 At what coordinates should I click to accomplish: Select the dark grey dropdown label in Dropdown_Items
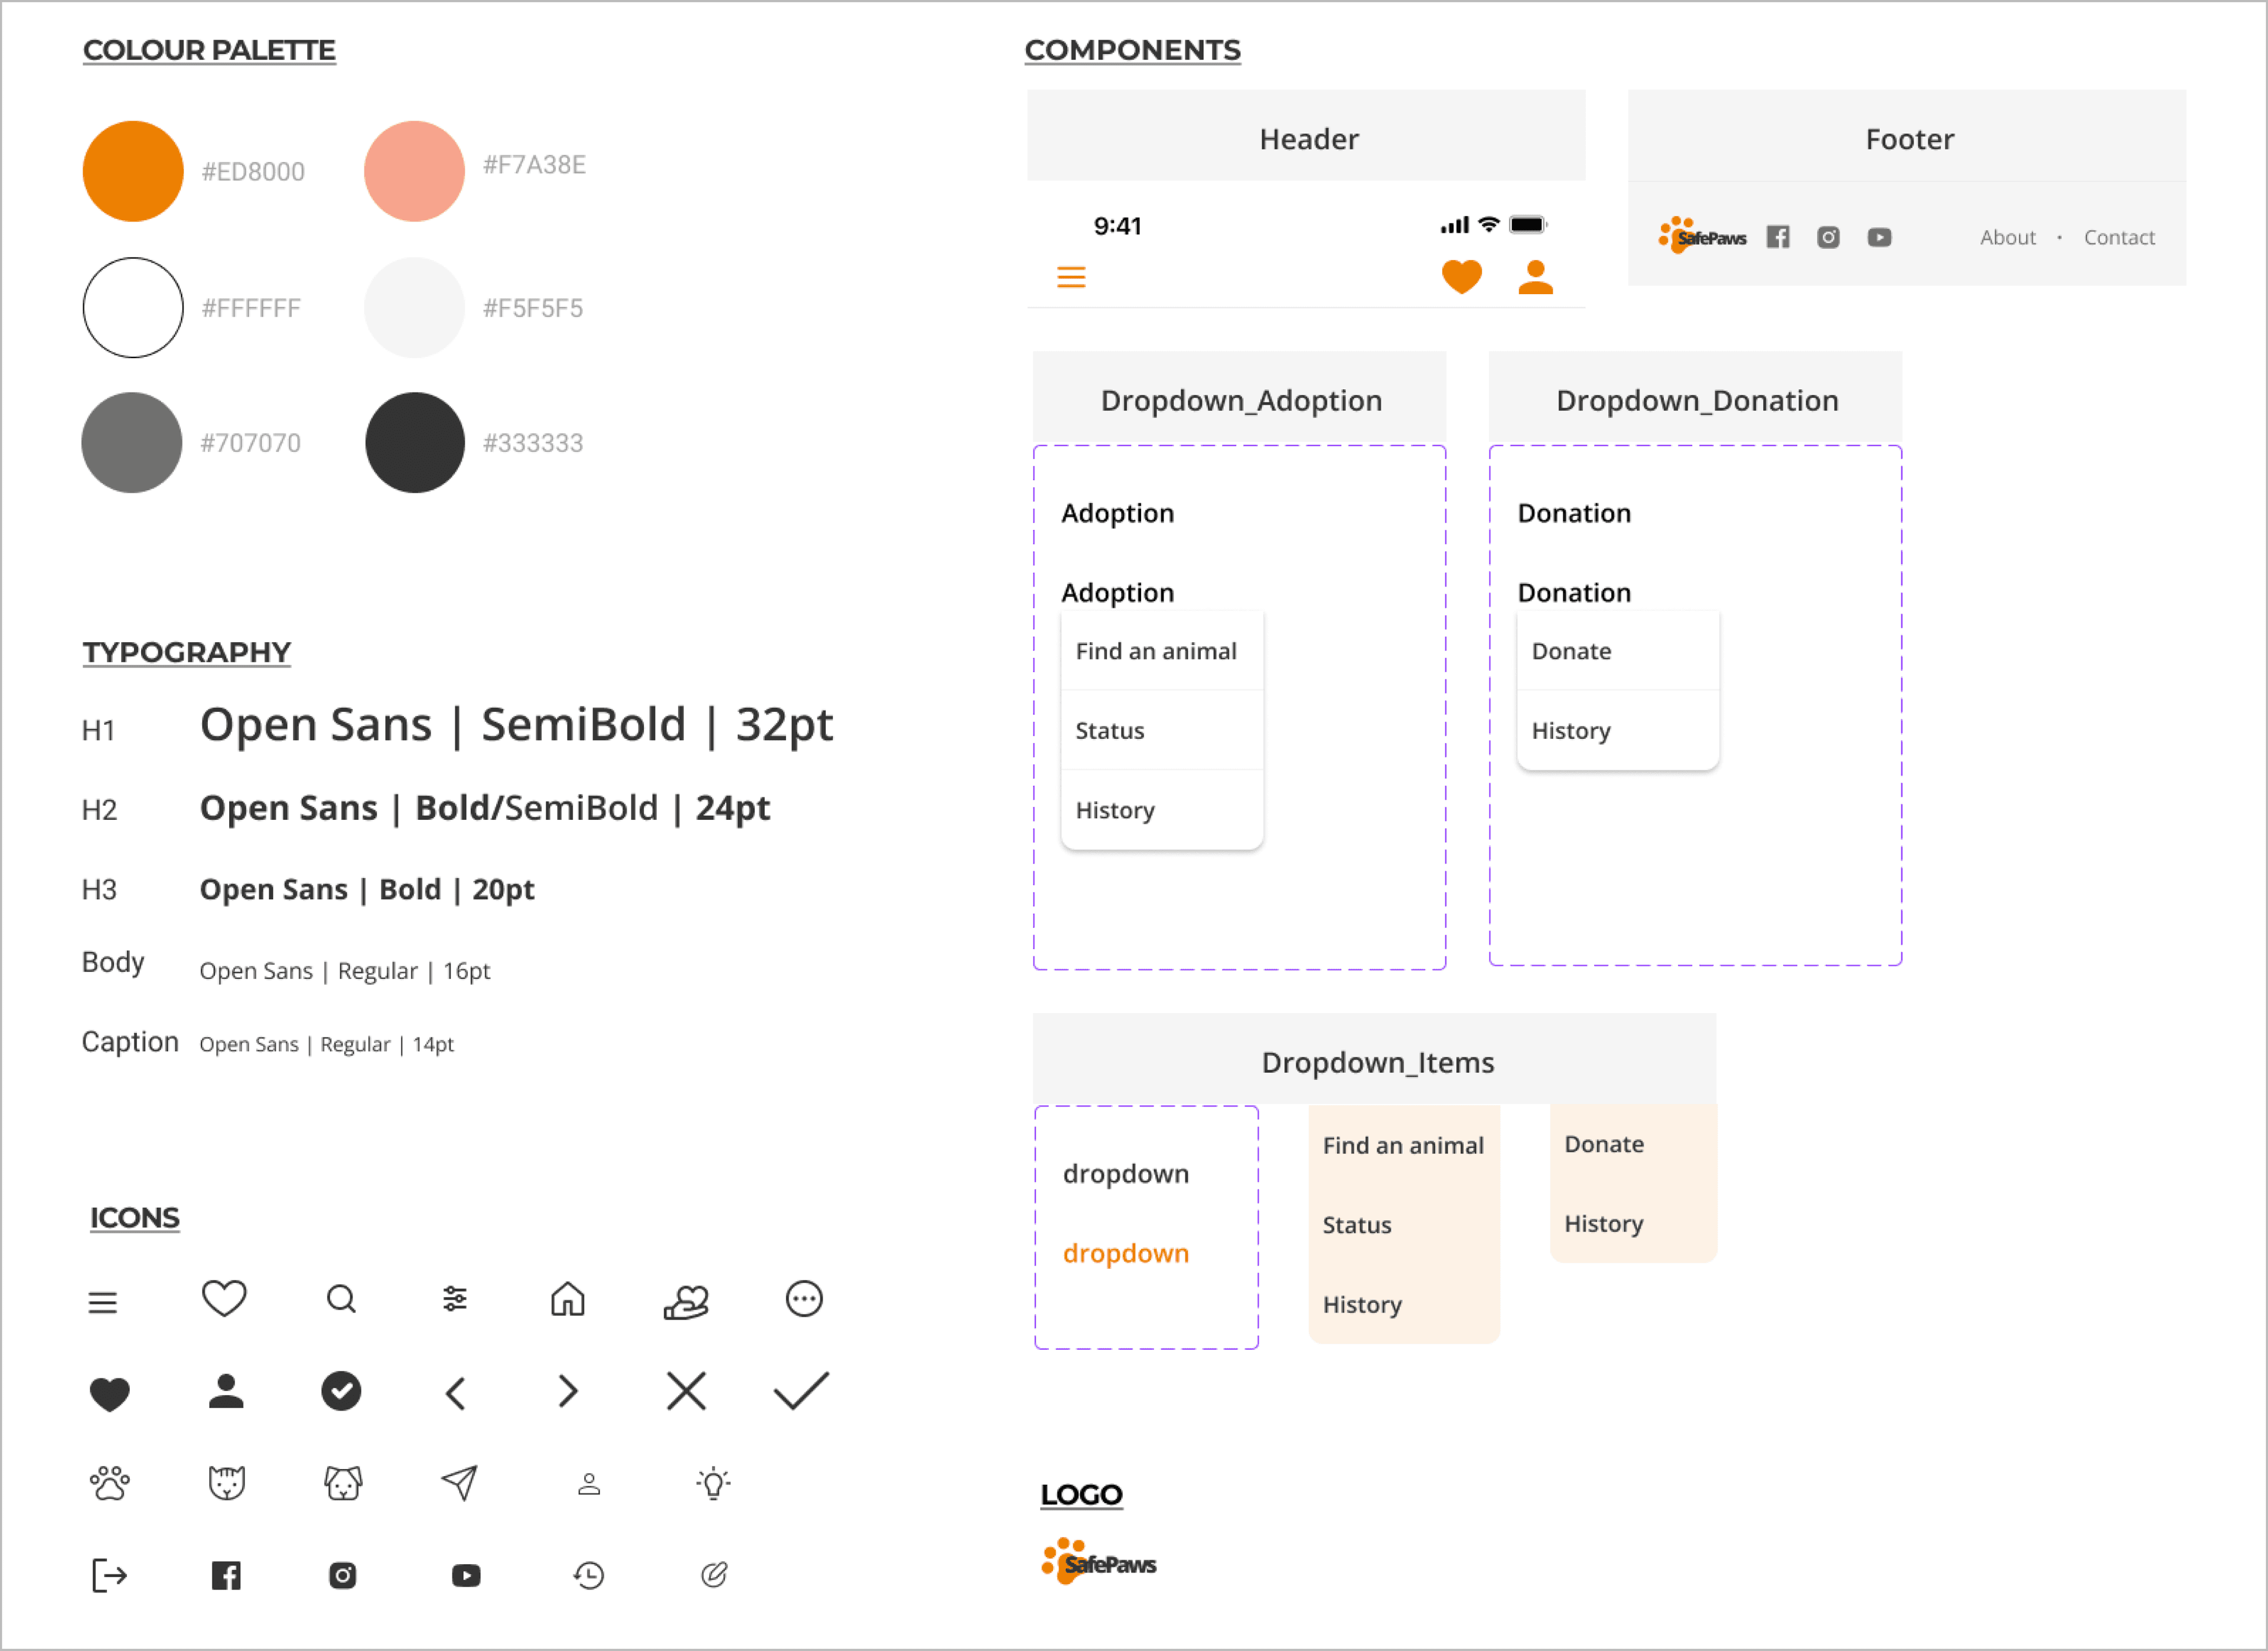coord(1126,1174)
